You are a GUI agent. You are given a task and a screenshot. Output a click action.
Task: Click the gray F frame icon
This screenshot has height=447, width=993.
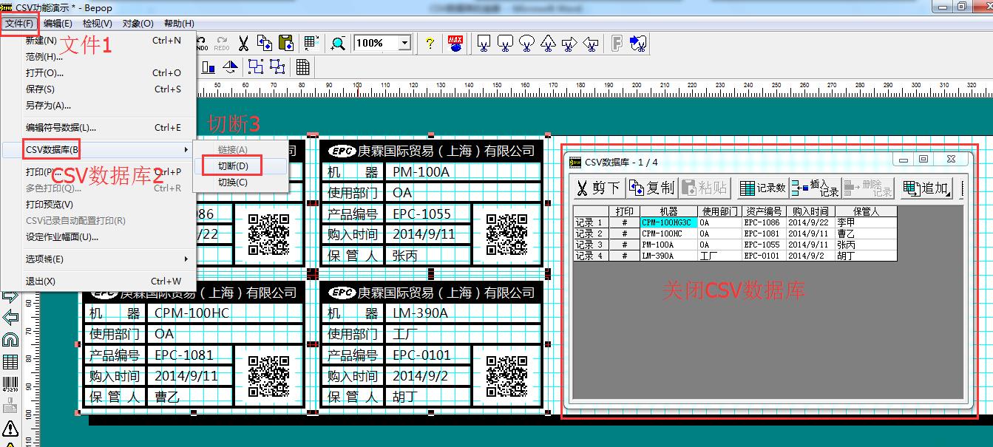pyautogui.click(x=617, y=44)
